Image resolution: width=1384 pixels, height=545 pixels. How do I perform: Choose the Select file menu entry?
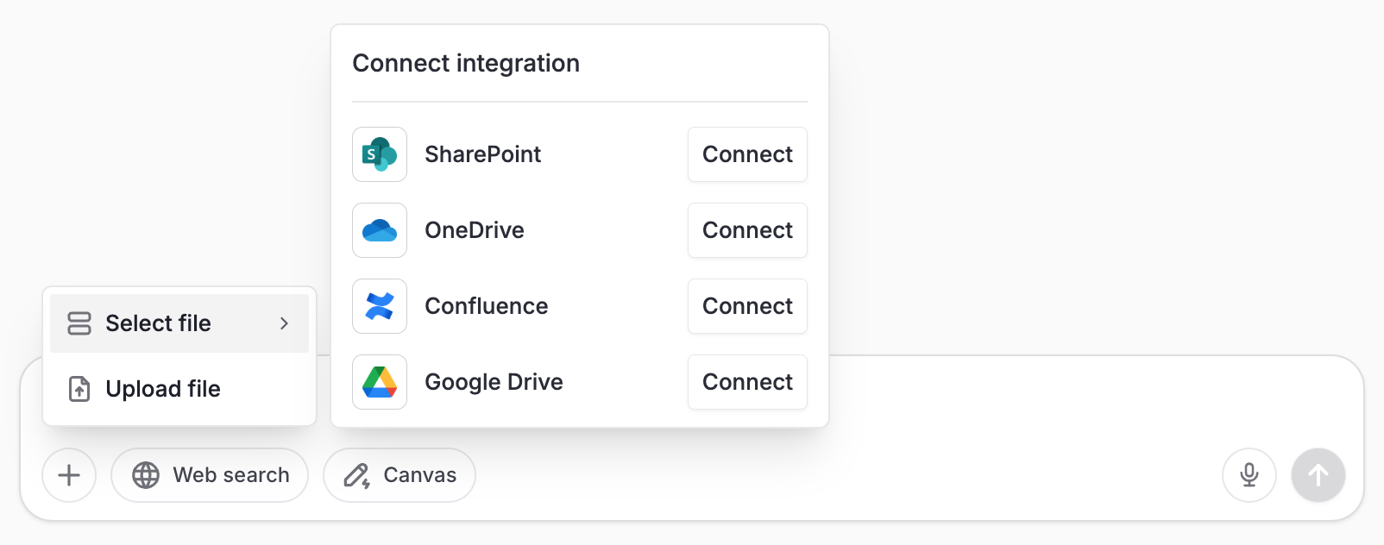click(179, 323)
